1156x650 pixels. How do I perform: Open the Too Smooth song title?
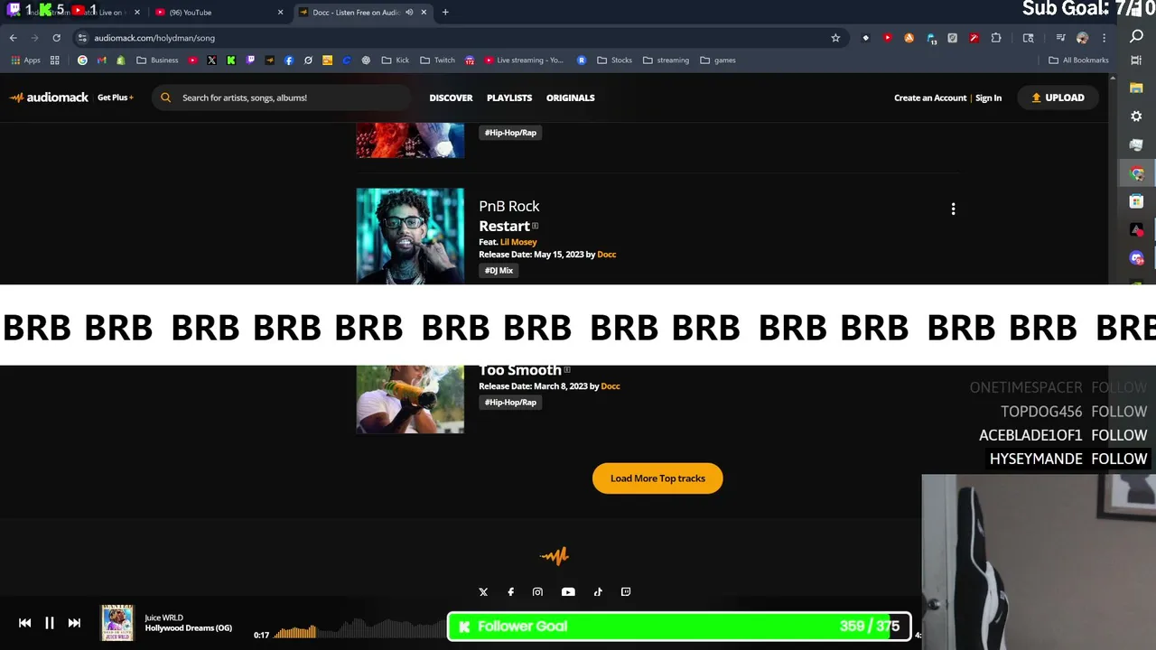(x=520, y=370)
